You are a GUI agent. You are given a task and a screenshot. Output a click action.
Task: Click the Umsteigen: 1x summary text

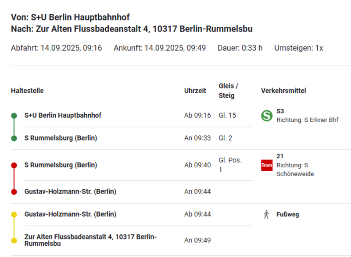coord(298,48)
